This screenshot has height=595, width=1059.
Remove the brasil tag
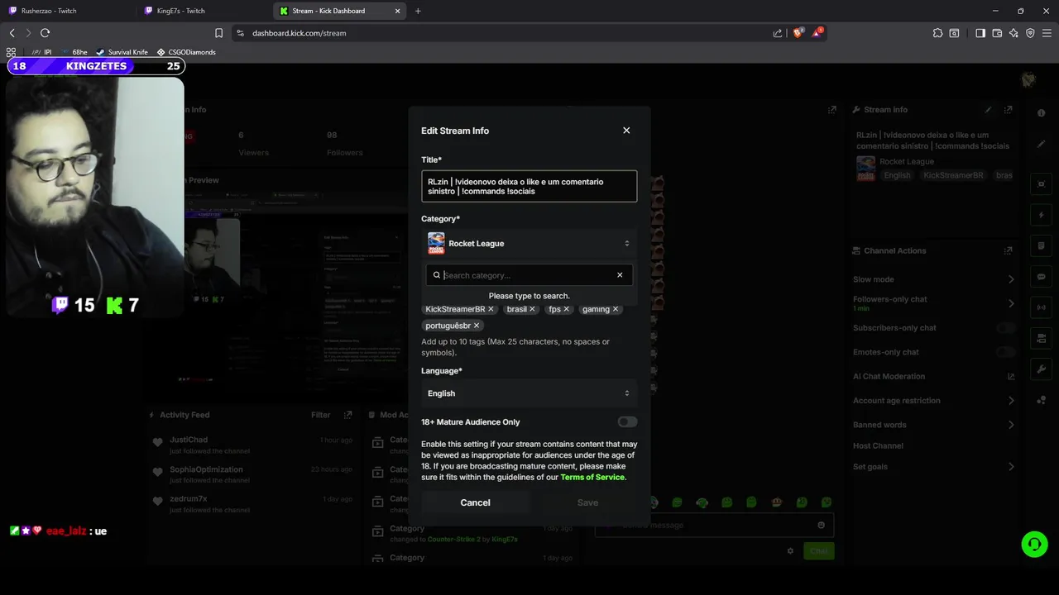coord(532,309)
